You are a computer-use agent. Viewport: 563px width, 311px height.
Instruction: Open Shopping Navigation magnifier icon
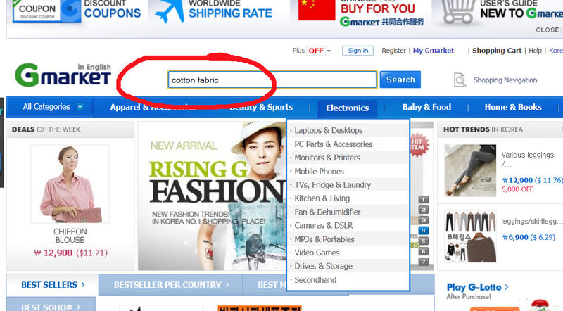(460, 80)
